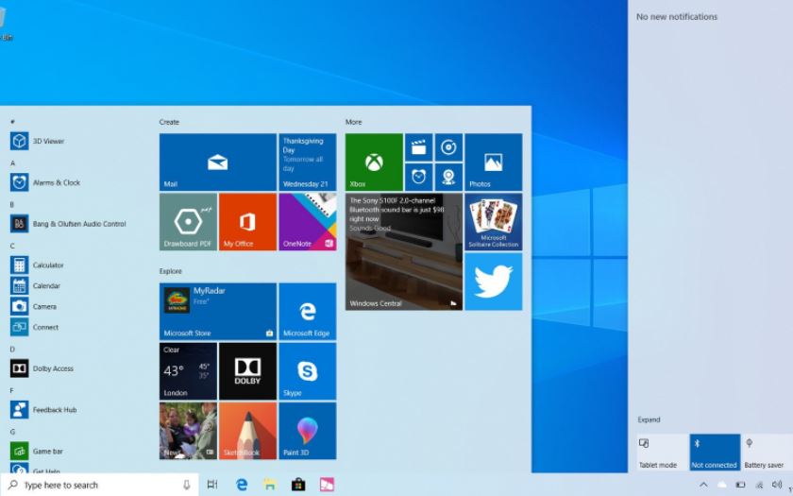Image resolution: width=793 pixels, height=496 pixels.
Task: Activate the search microphone icon
Action: tap(187, 485)
